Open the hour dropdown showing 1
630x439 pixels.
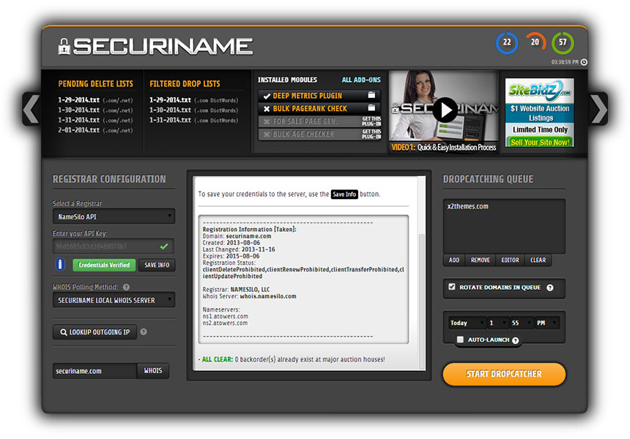(497, 323)
